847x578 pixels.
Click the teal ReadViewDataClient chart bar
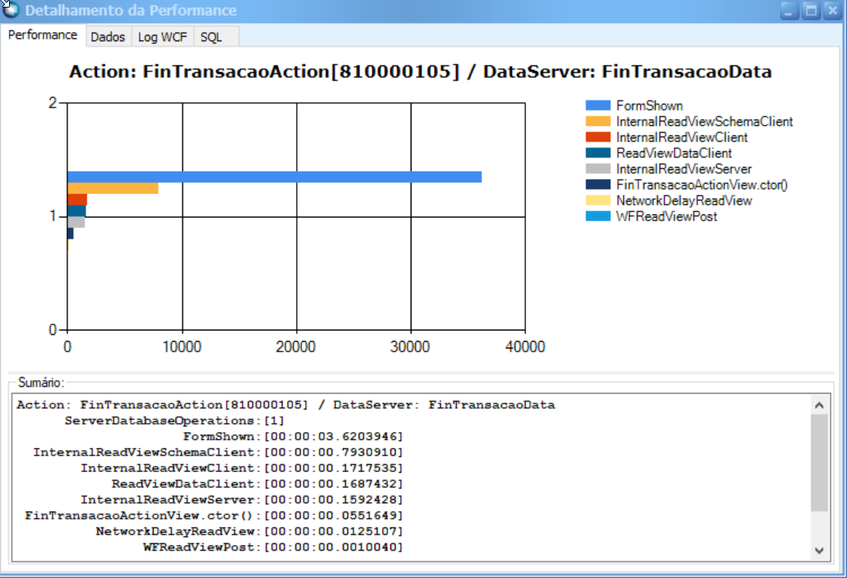(x=77, y=211)
